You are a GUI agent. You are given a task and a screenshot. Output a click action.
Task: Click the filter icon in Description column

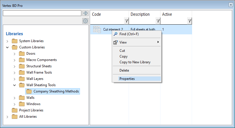click(x=158, y=21)
